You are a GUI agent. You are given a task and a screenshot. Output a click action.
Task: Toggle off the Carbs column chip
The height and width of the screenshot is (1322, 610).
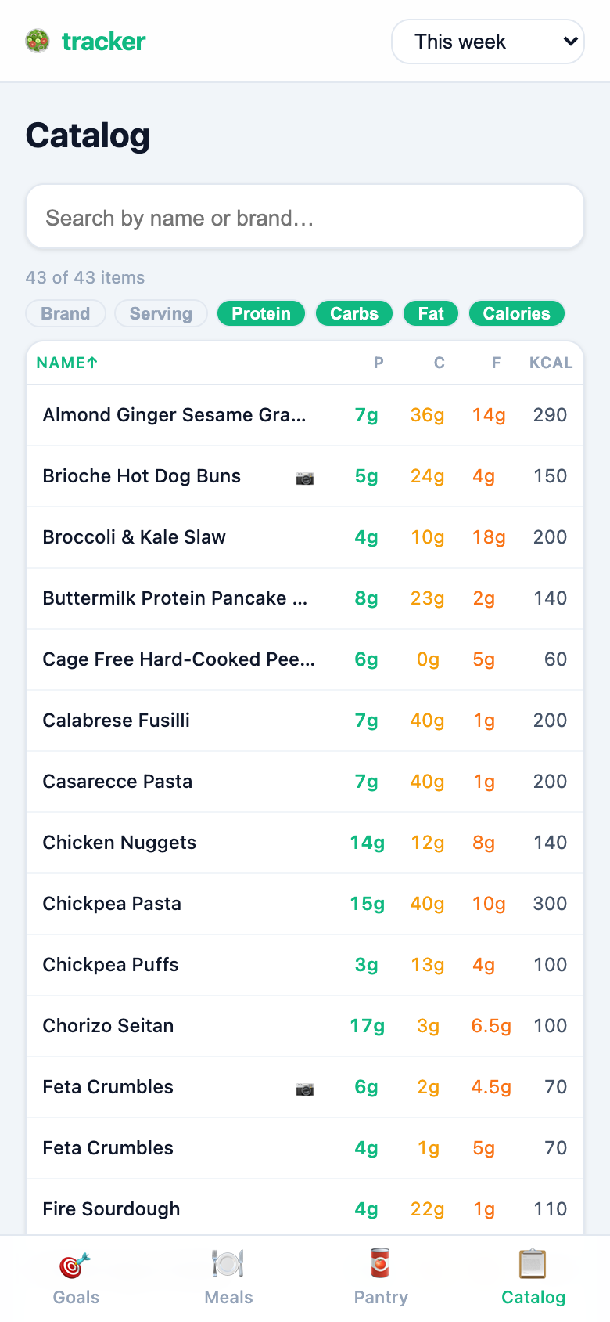pyautogui.click(x=354, y=314)
